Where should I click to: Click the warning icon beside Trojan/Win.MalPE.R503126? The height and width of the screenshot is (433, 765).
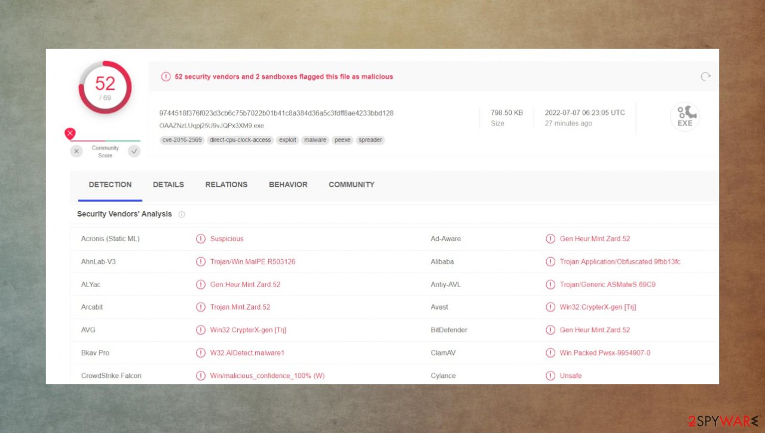tap(201, 261)
